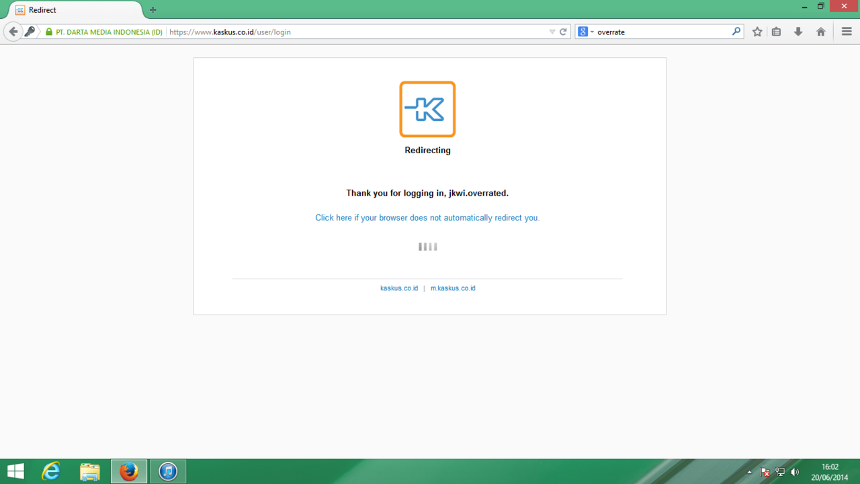This screenshot has width=860, height=484.
Task: Click the volume speaker tray icon
Action: 795,472
